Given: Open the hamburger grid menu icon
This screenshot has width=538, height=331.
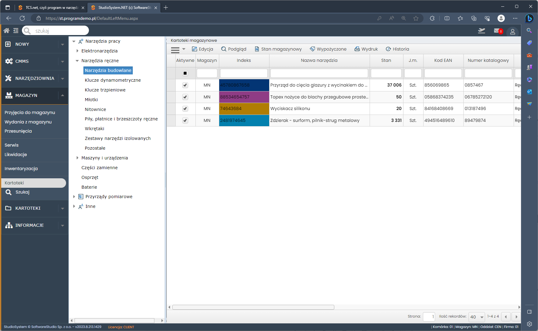Looking at the screenshot, I should (x=175, y=49).
